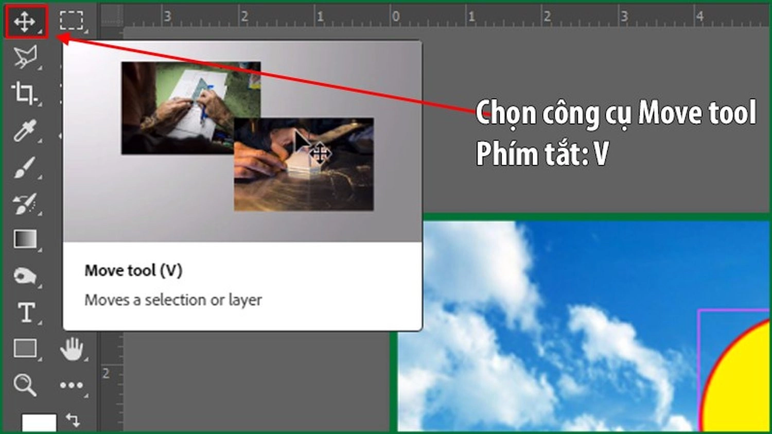Click 'Moves a selection or layer' description
The width and height of the screenshot is (772, 434).
click(173, 300)
